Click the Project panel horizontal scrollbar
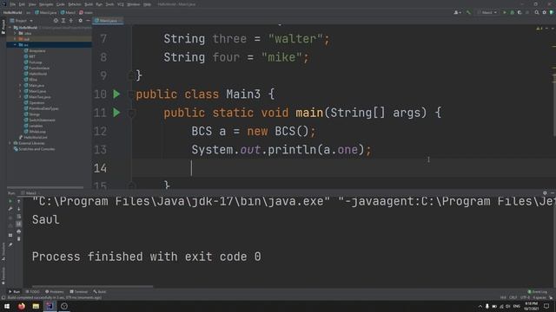 coord(45,187)
